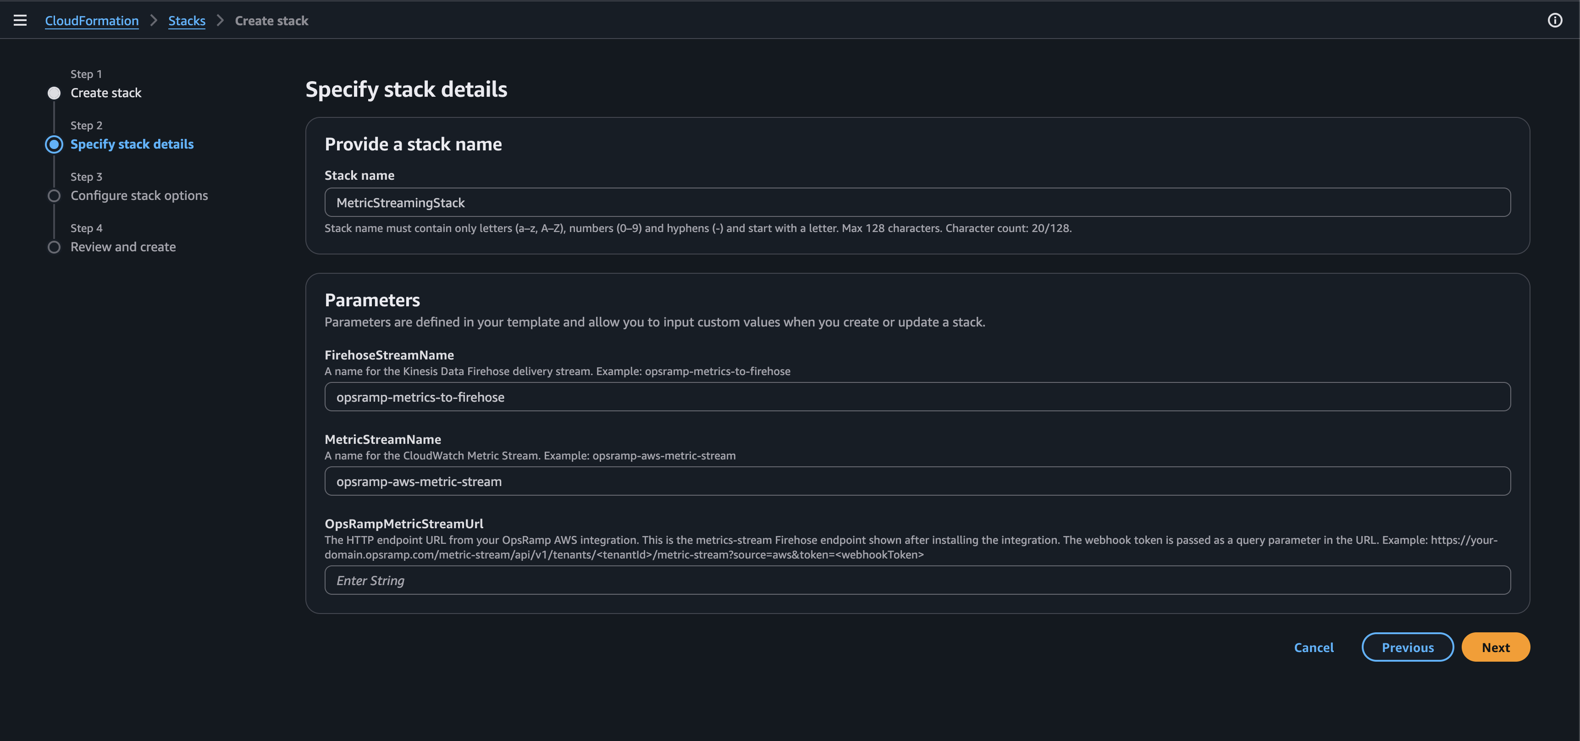
Task: Click the Stack name input field
Action: click(x=917, y=202)
